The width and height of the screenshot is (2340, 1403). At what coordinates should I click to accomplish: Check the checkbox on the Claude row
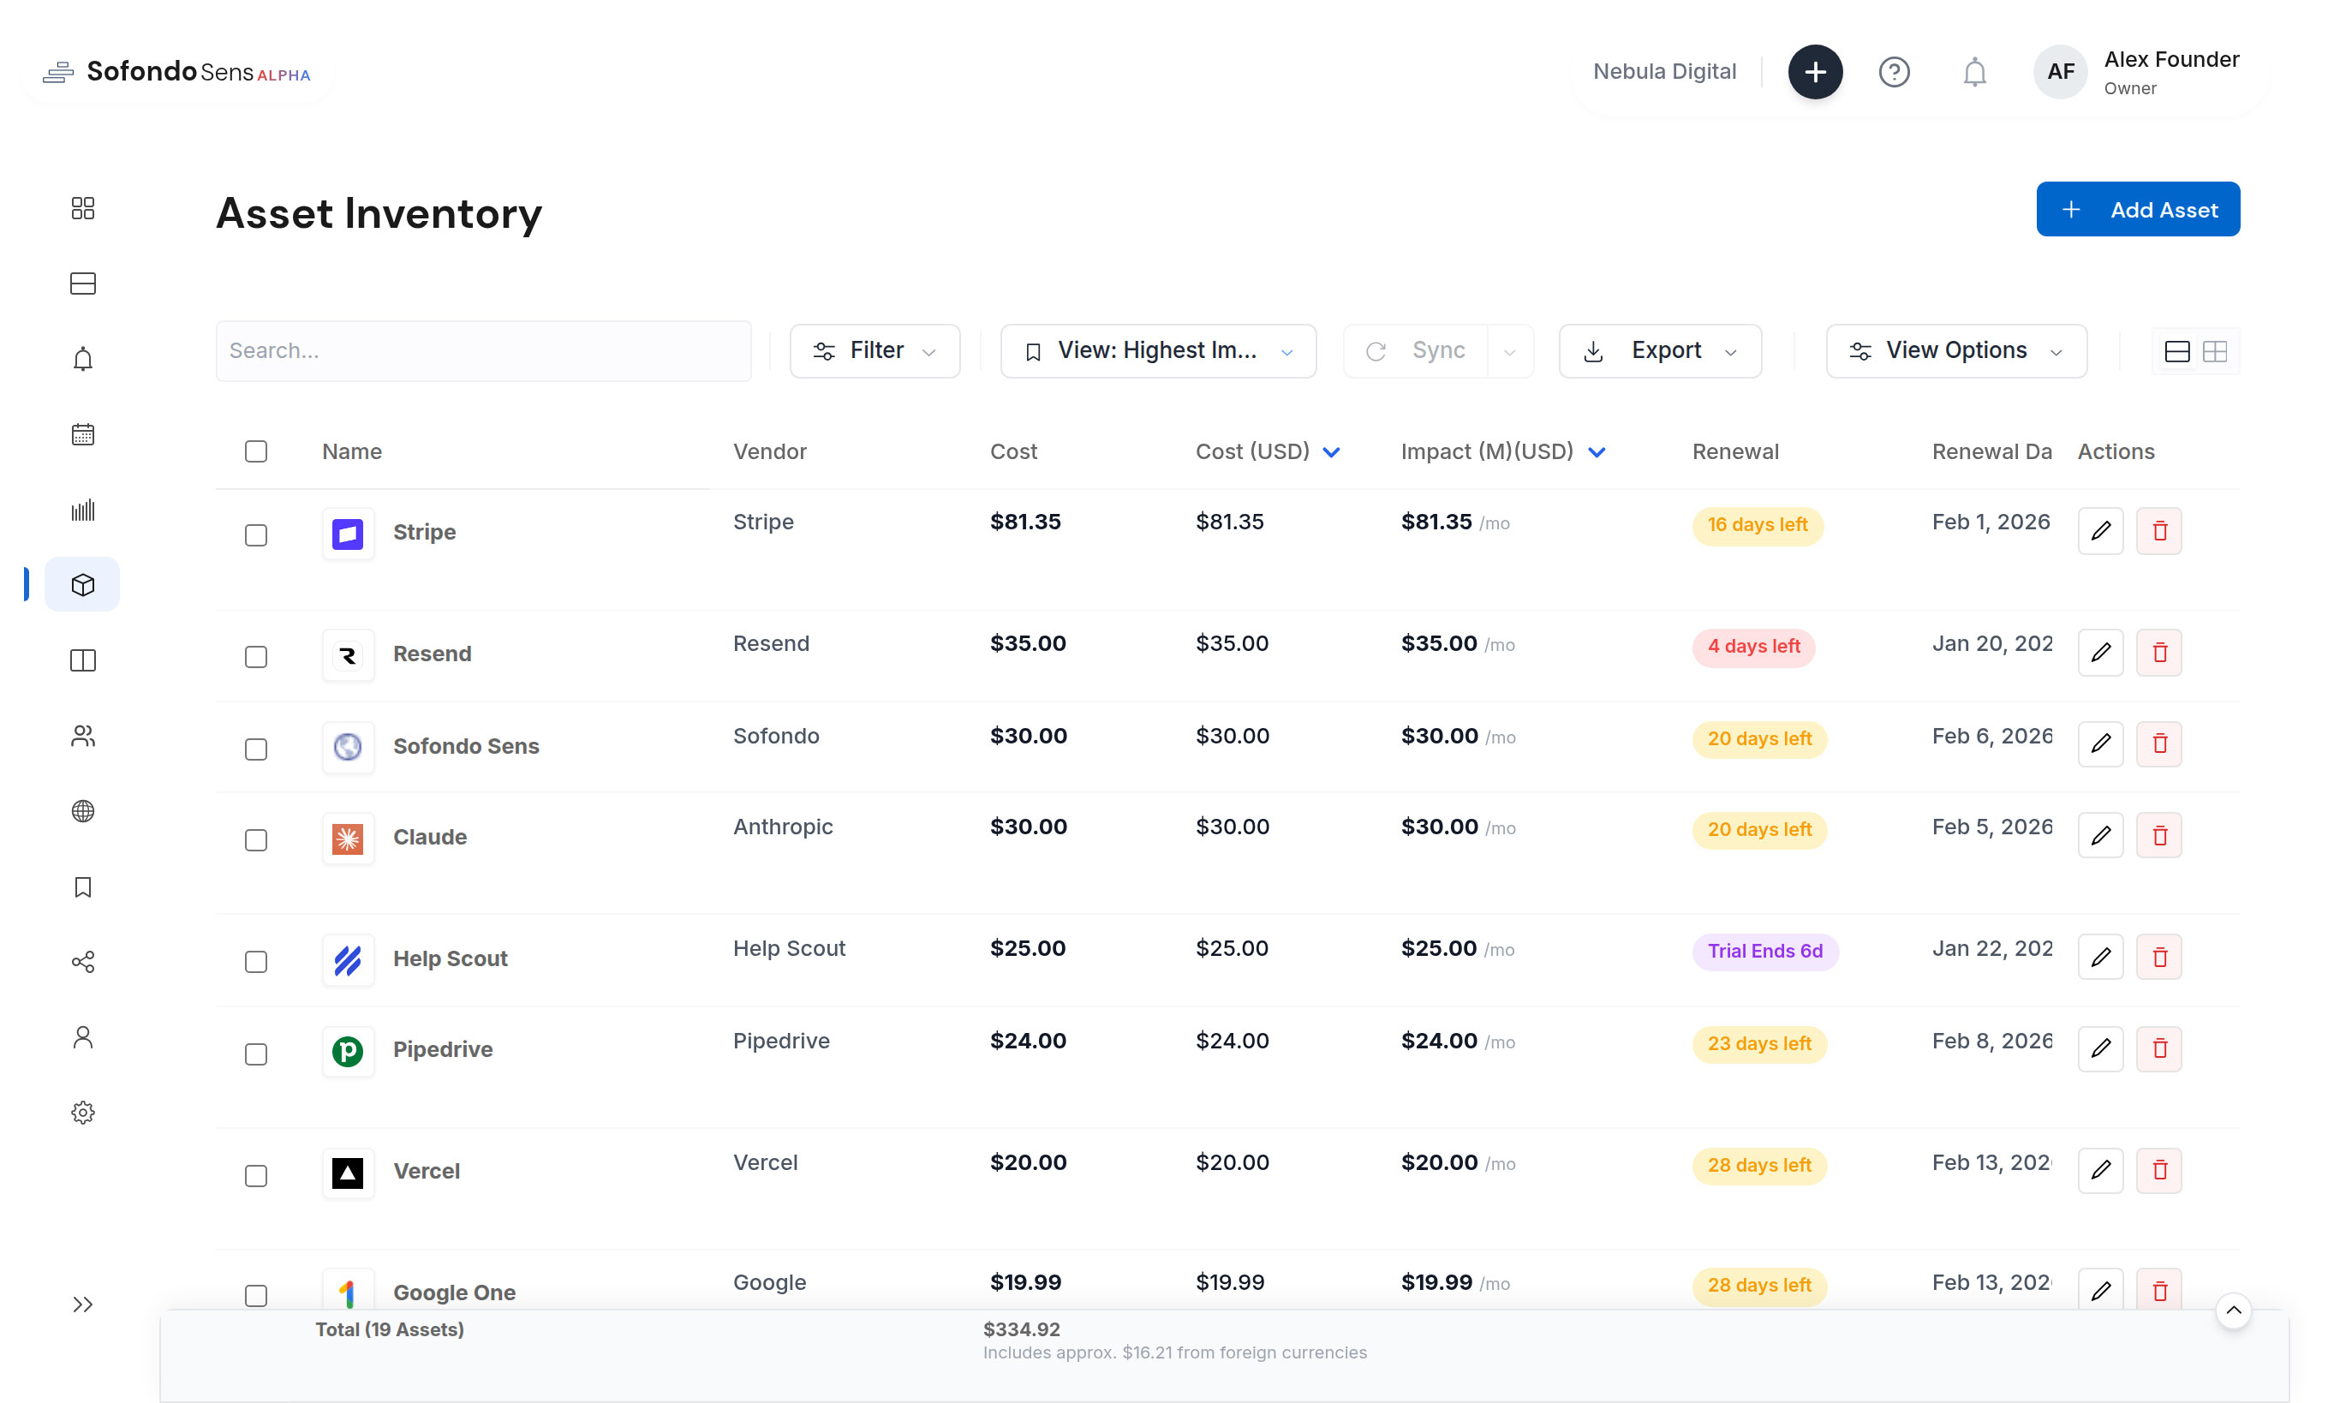point(256,839)
